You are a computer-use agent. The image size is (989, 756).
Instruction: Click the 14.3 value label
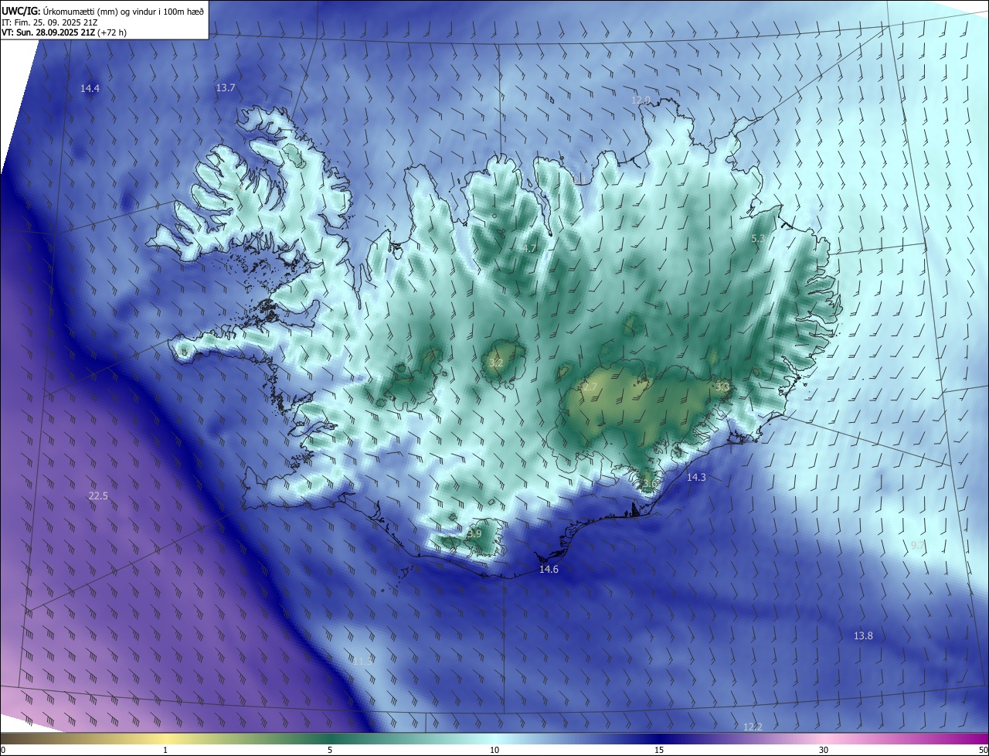(696, 478)
